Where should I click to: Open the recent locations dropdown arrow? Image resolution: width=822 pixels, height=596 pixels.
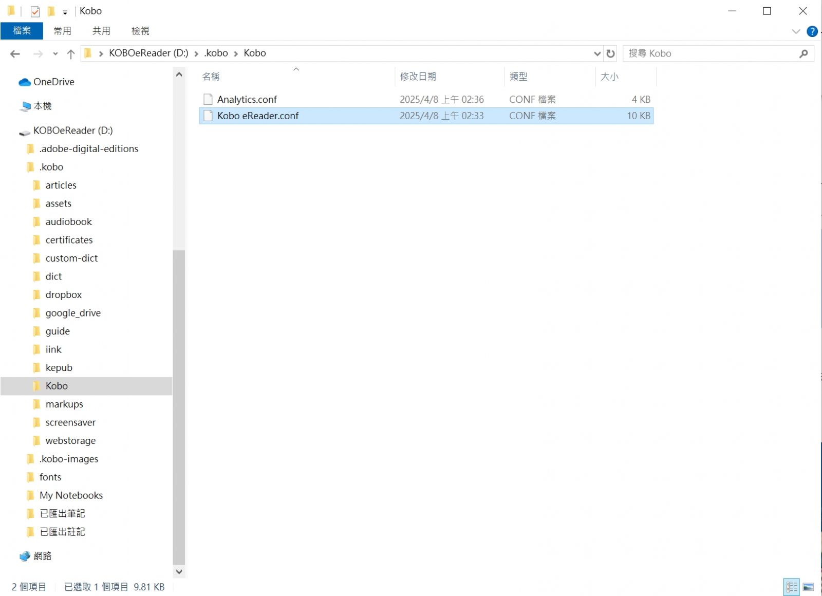pos(55,53)
